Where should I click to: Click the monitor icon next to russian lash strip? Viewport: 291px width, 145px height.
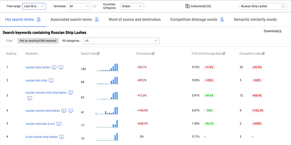51,80
